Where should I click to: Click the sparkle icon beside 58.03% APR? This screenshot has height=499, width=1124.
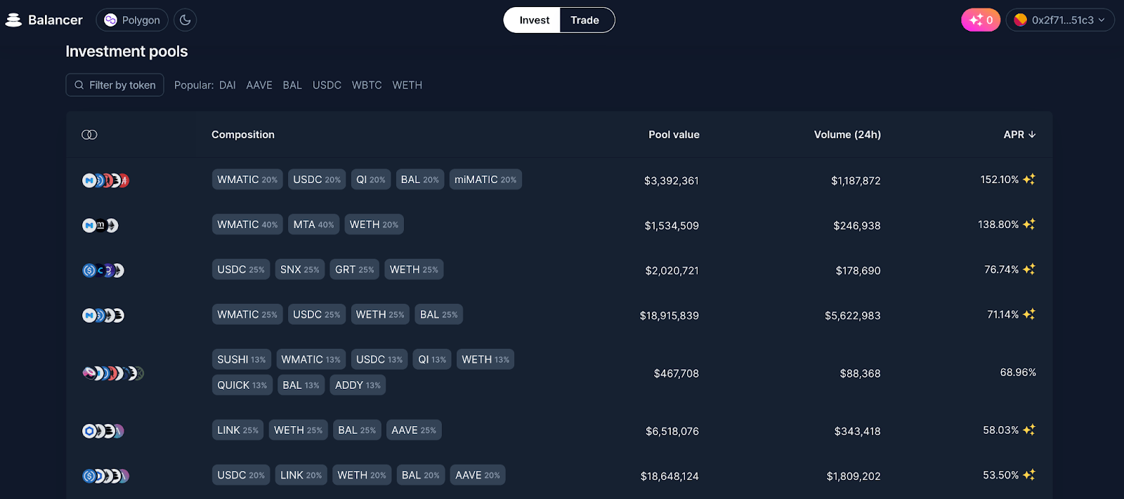(1029, 430)
